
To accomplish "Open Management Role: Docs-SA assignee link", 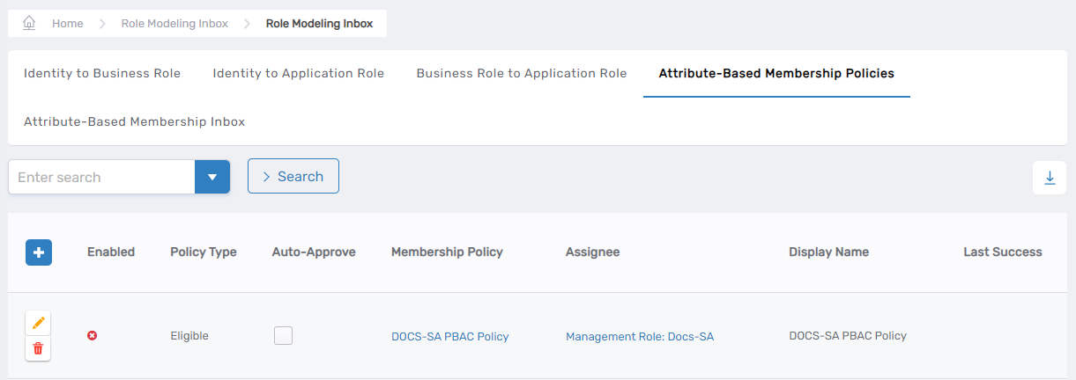I will [x=639, y=336].
